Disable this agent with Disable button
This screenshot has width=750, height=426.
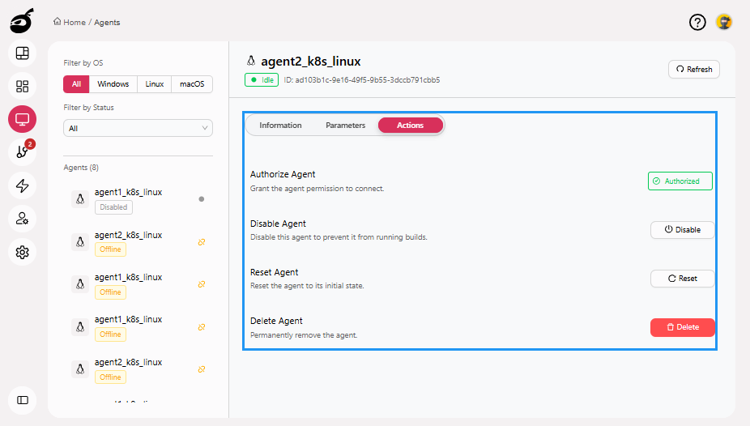[683, 230]
